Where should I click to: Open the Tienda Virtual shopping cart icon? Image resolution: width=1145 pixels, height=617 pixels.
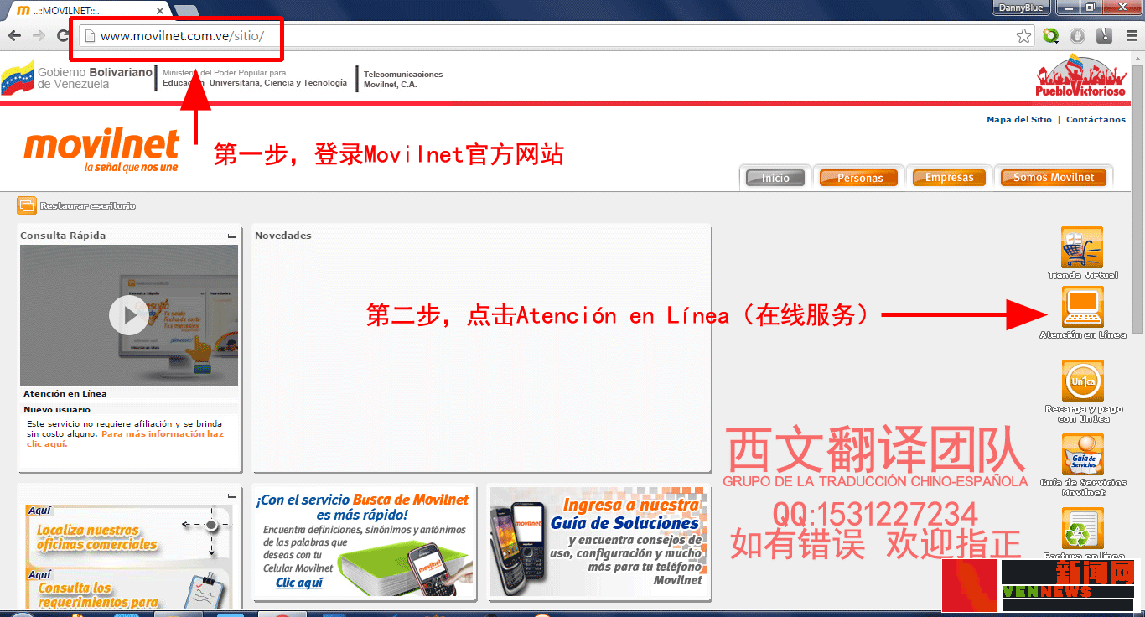point(1082,248)
